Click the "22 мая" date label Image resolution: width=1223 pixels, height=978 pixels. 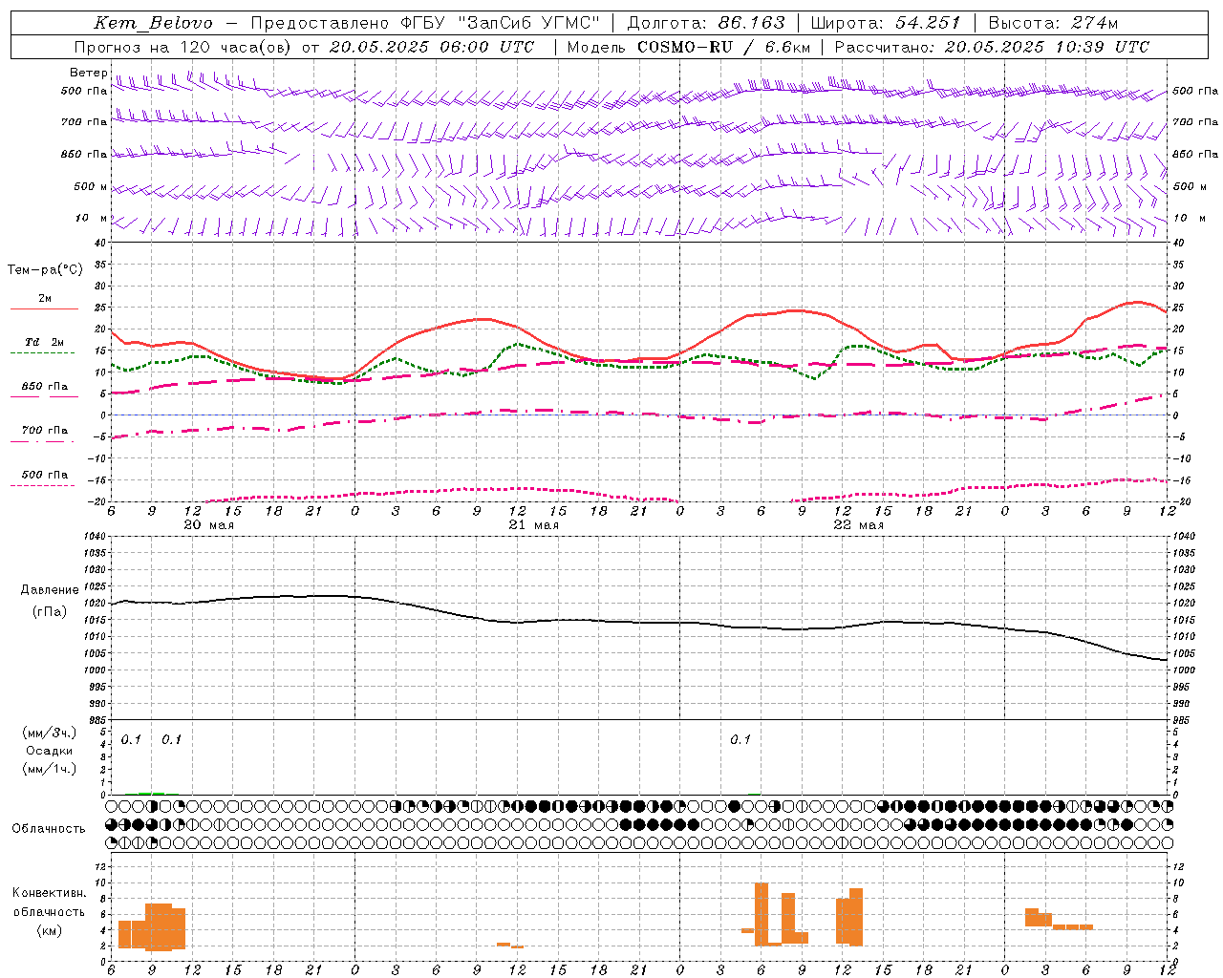(858, 524)
